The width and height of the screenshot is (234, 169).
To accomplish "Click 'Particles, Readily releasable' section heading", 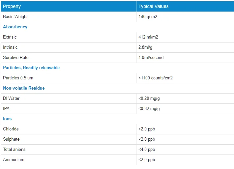I will (x=31, y=68).
